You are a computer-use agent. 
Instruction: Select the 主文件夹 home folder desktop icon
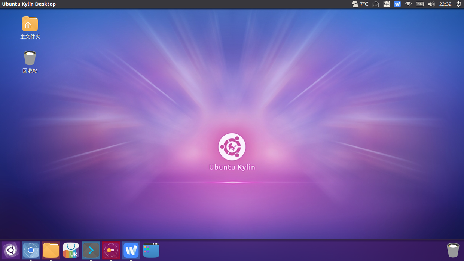click(x=30, y=24)
